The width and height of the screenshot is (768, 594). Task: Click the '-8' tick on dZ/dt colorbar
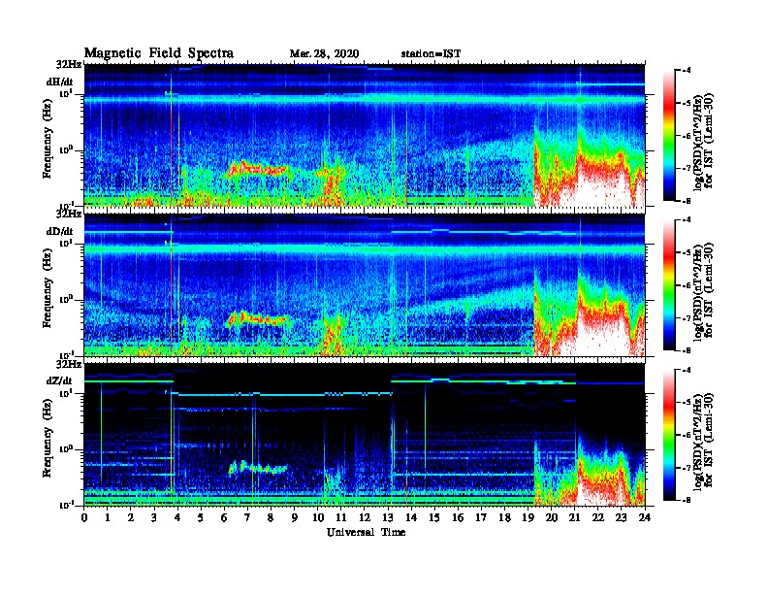[x=686, y=500]
